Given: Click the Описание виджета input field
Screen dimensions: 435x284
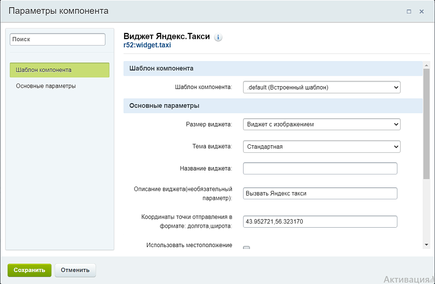Looking at the screenshot, I should (x=320, y=194).
